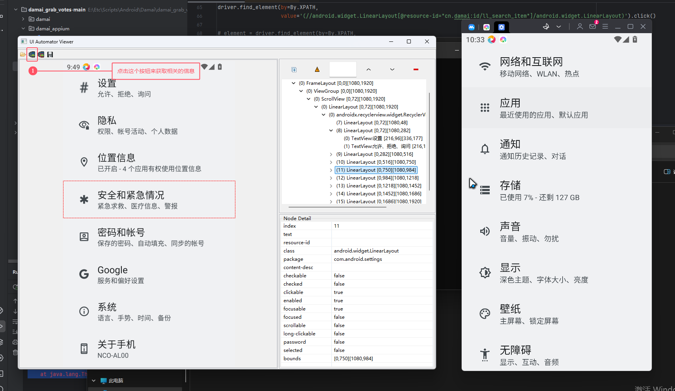
Task: Select the (10) LinearLayout tree row
Action: point(376,162)
